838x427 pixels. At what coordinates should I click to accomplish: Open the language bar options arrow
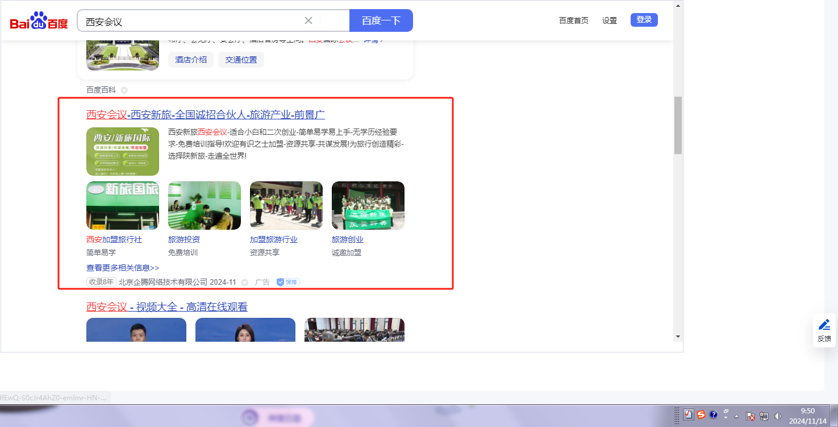726,418
